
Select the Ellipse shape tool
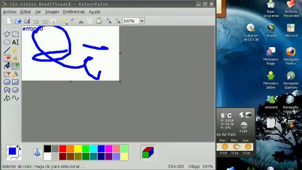(x=16, y=90)
